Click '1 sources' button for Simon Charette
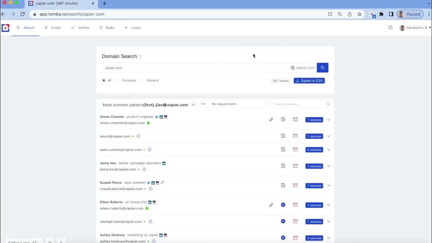Viewport: 432px width, 243px height. click(314, 120)
